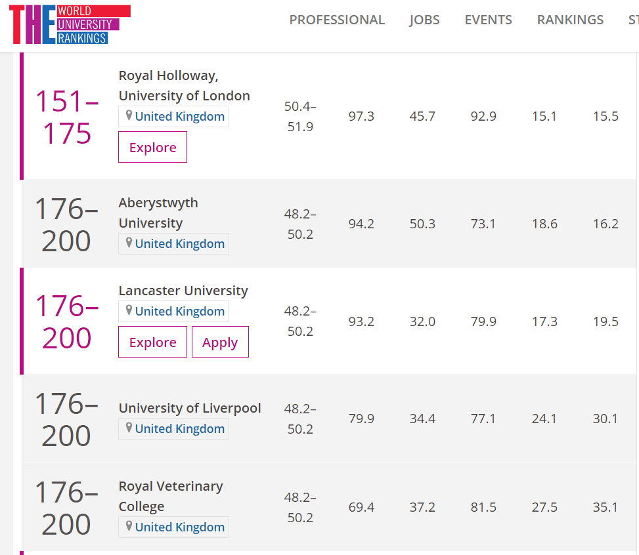Open the Lancaster University name link

(x=183, y=291)
